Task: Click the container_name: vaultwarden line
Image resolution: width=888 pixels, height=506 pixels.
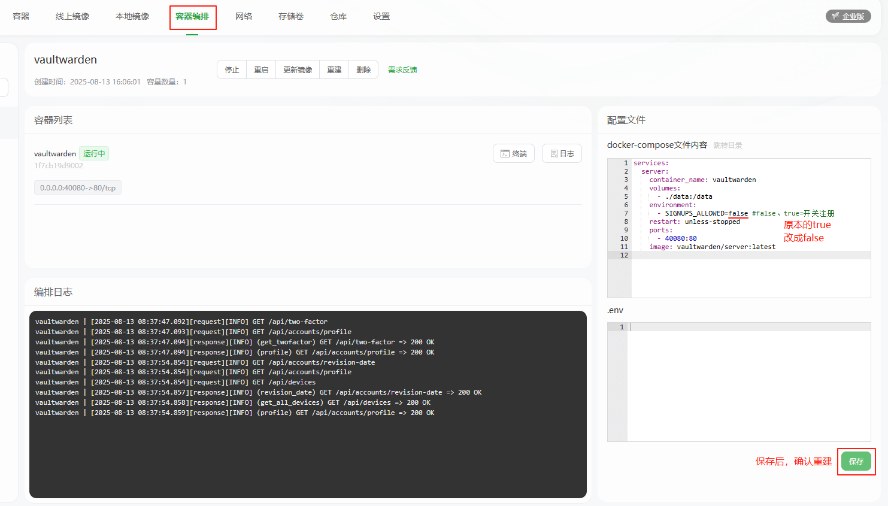Action: coord(702,180)
